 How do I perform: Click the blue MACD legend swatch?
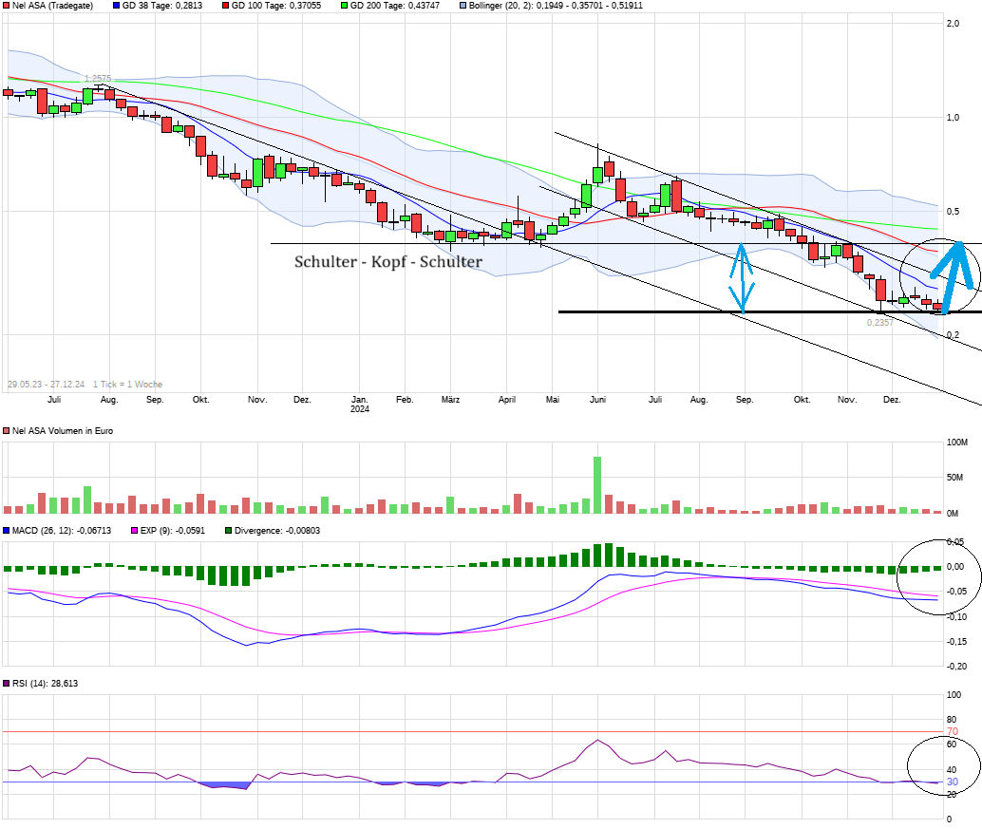point(7,530)
